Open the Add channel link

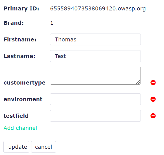[20, 128]
